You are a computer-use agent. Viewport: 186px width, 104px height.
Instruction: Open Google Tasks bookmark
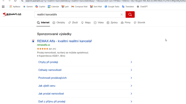click(x=112, y=7)
